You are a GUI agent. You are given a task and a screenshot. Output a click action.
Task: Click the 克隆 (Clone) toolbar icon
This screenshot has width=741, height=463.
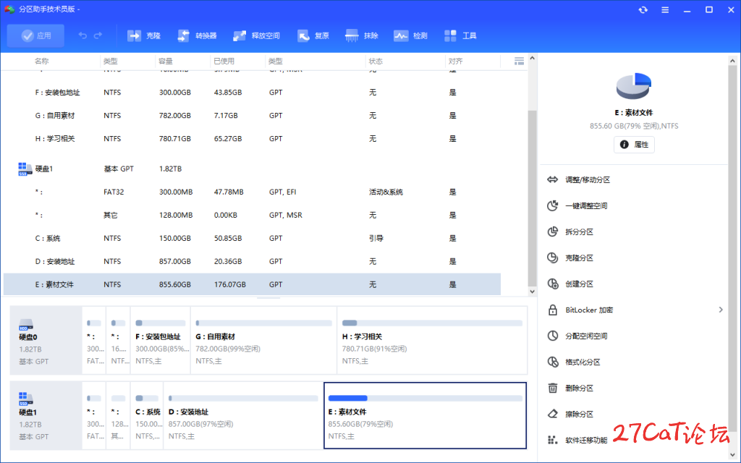click(135, 35)
